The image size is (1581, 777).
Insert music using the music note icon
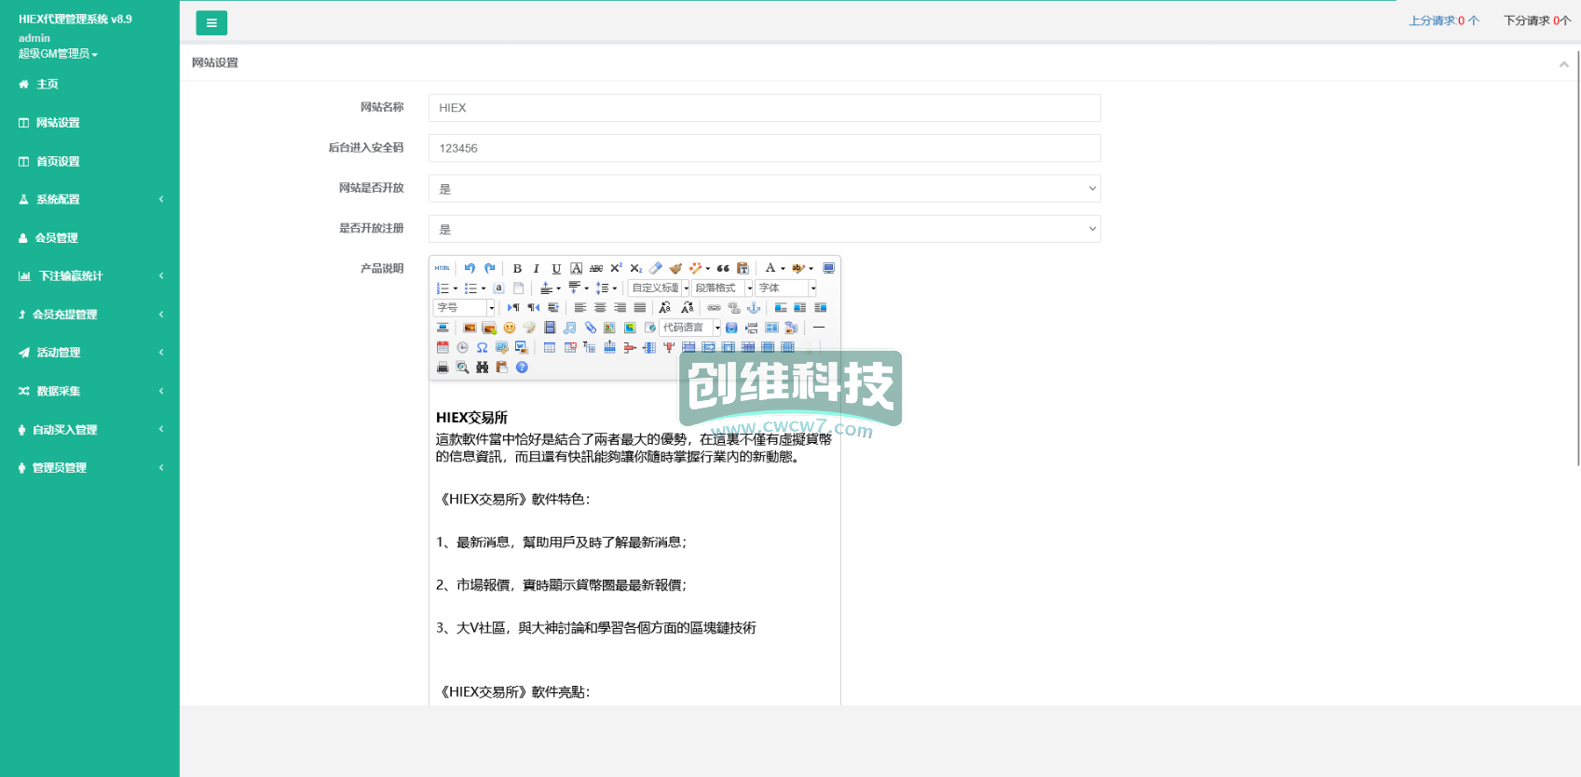coord(569,328)
